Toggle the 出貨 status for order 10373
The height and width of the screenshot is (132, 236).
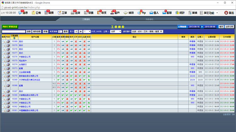tap(84, 68)
